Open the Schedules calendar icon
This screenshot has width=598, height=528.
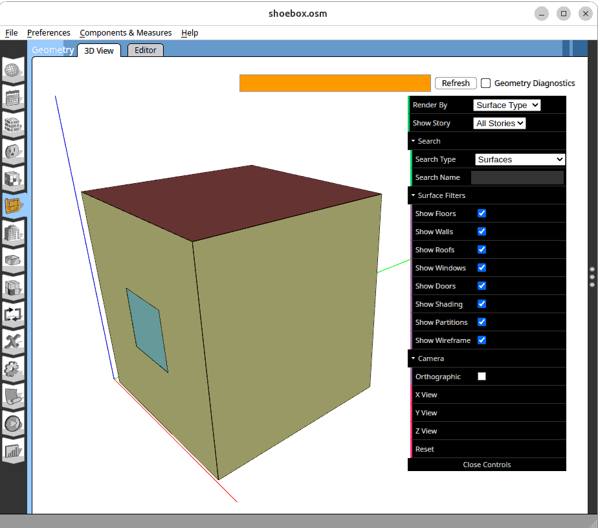point(14,98)
